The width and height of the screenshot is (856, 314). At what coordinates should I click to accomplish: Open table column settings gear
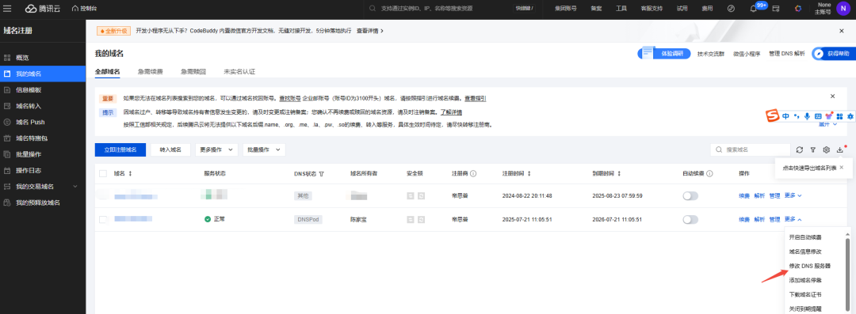(827, 150)
